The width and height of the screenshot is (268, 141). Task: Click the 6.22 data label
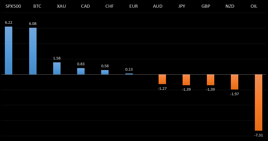click(x=9, y=22)
